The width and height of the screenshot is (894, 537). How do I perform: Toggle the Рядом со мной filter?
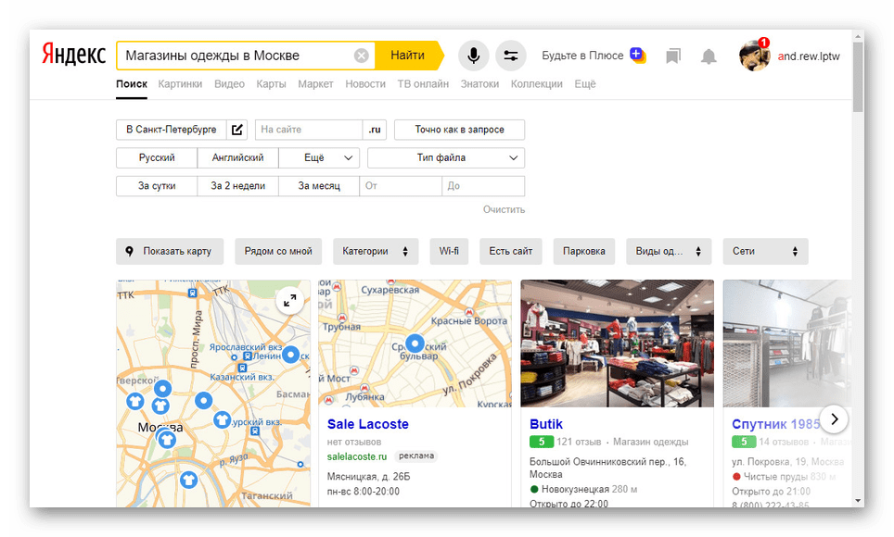pos(278,251)
